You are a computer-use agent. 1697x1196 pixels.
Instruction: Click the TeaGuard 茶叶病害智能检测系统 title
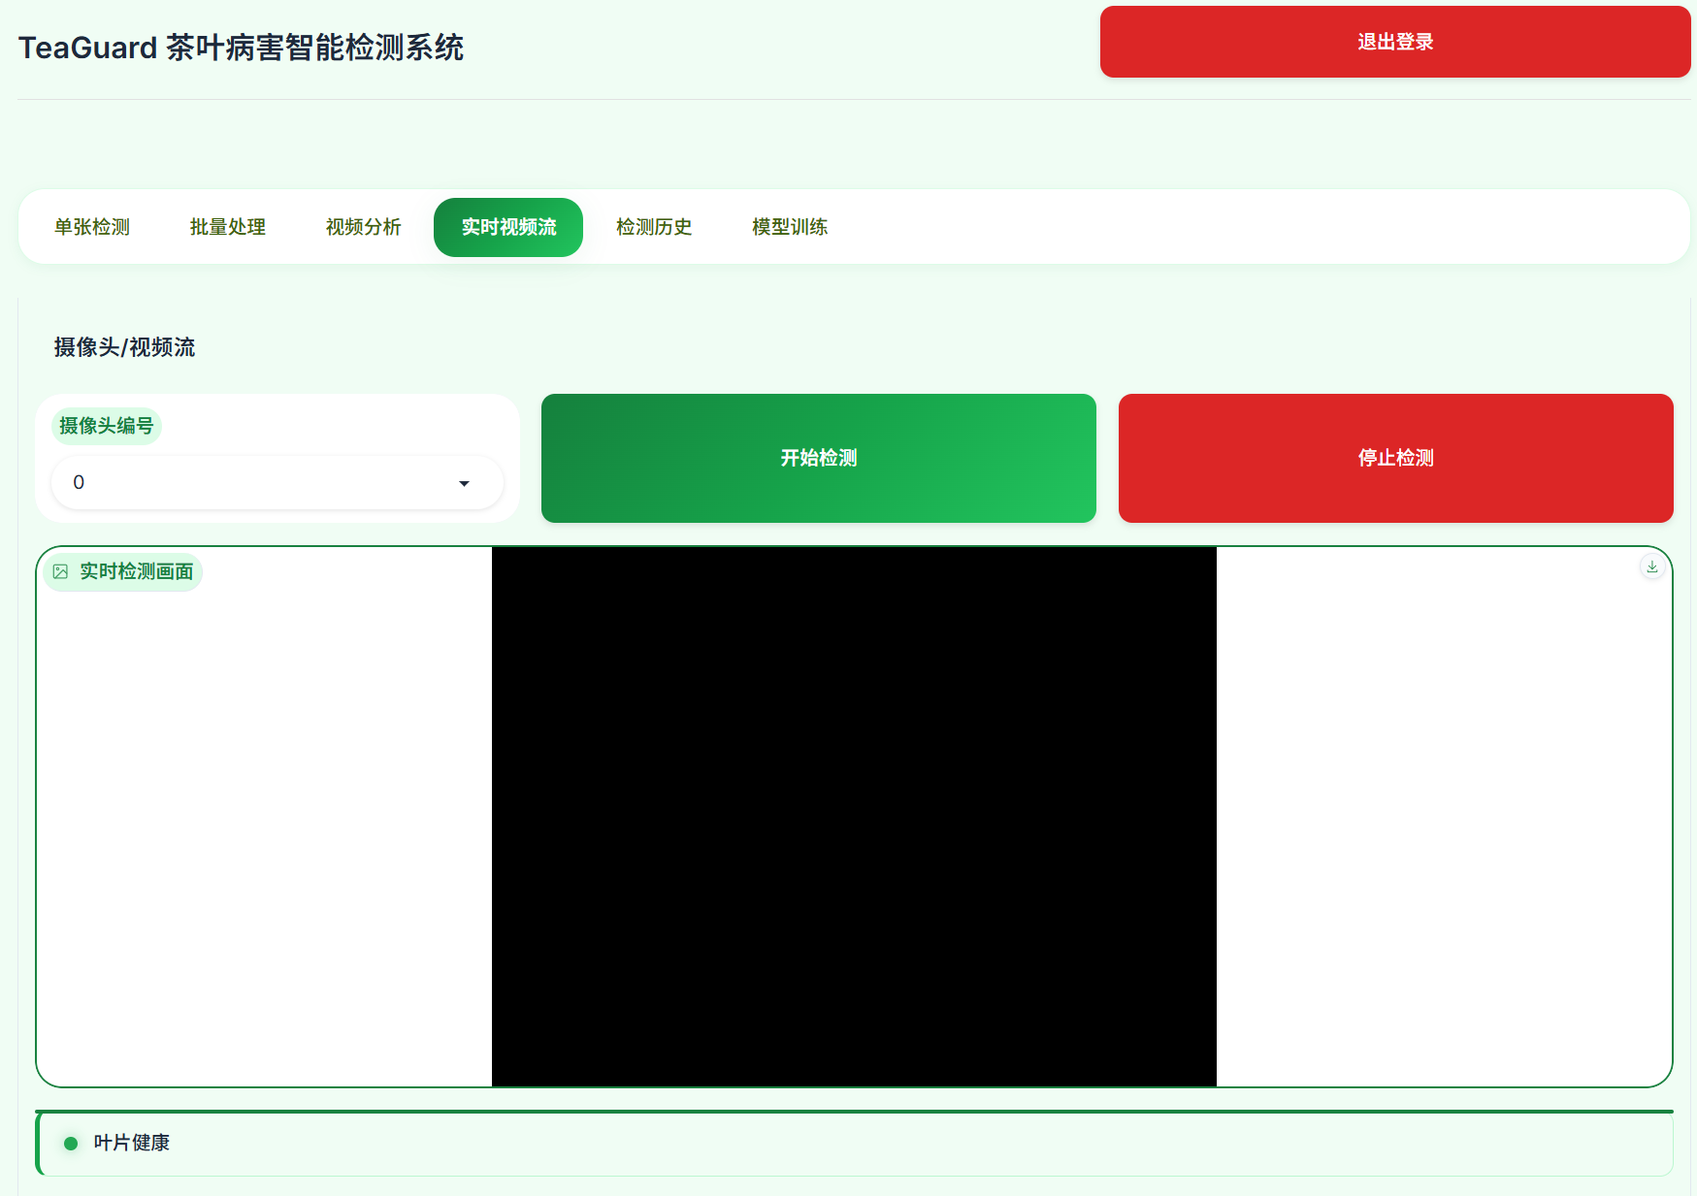pos(241,48)
